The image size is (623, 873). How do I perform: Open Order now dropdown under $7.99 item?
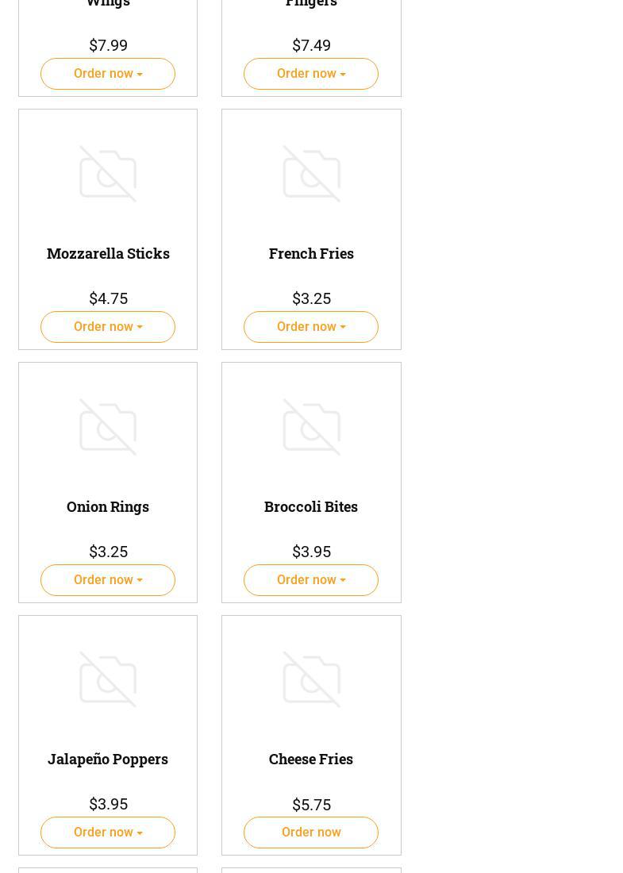tap(108, 74)
